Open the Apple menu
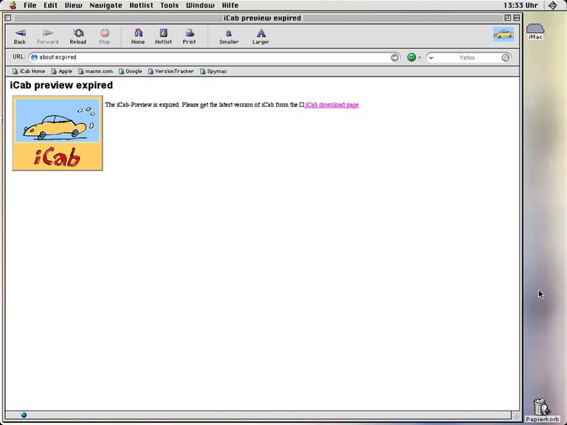 tap(13, 5)
